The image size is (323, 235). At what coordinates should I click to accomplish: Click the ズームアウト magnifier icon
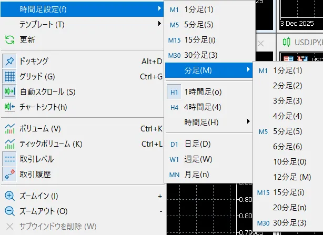(x=9, y=211)
